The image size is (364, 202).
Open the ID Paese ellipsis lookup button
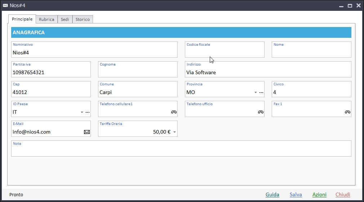point(88,112)
